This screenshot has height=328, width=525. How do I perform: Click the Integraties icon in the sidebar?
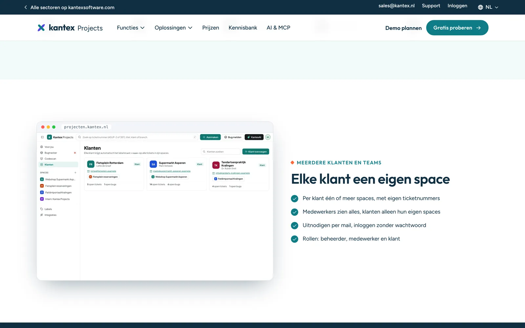pyautogui.click(x=42, y=215)
